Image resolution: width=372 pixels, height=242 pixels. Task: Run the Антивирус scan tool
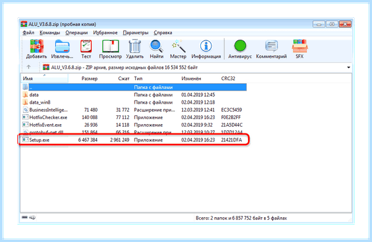click(240, 49)
